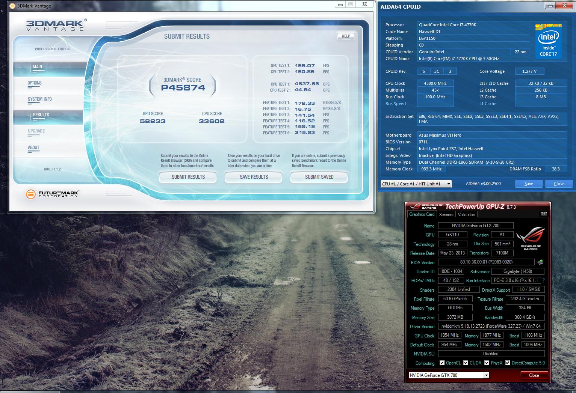Switch to the Graphics Card tab
Image resolution: width=576 pixels, height=393 pixels.
[x=422, y=214]
